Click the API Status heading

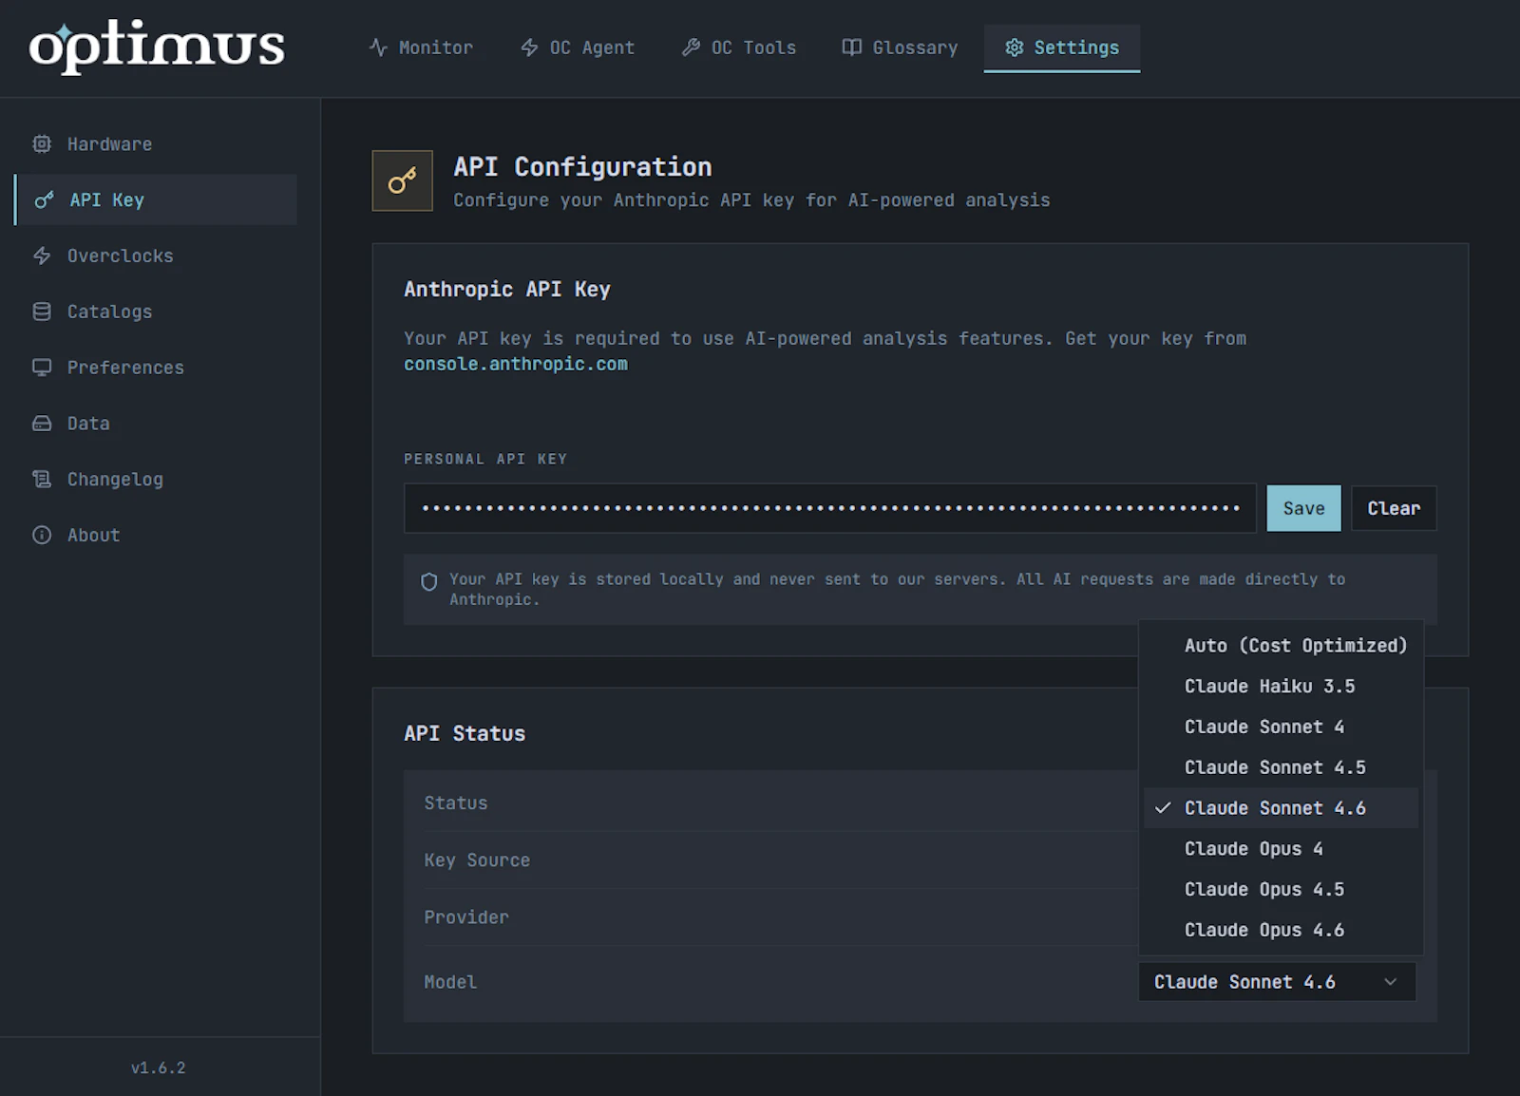(465, 733)
